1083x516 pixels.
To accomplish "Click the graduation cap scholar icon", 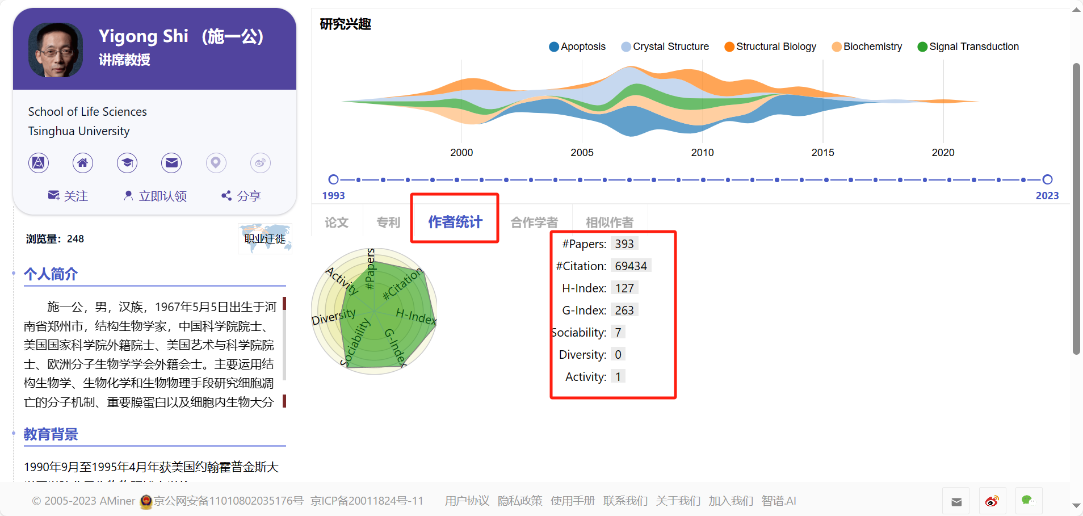I will click(127, 163).
